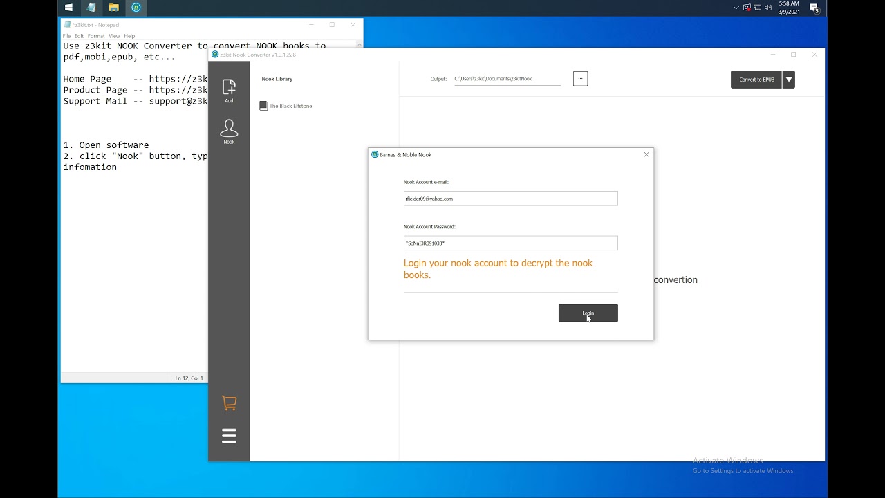This screenshot has height=498, width=885.
Task: Click the 'Home Page' line in Notepad
Action: coord(136,79)
